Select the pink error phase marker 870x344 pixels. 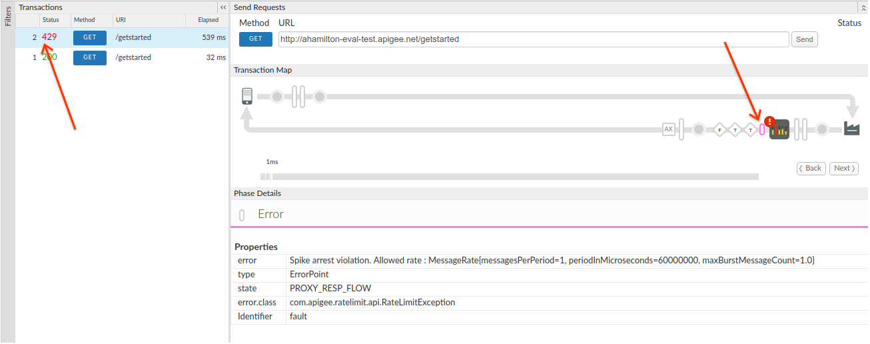762,129
